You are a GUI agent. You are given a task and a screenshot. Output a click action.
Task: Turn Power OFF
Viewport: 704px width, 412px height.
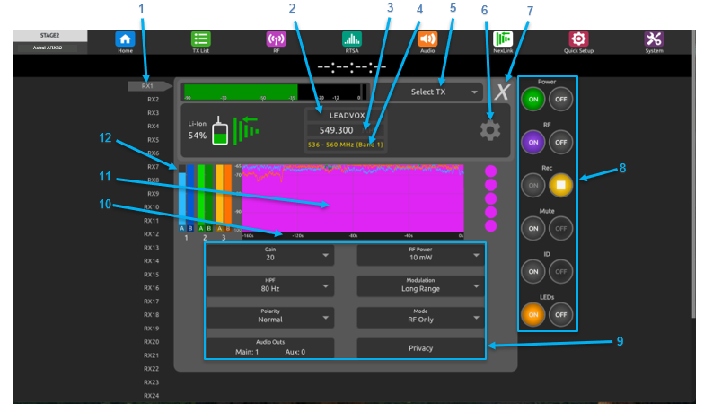pos(560,99)
